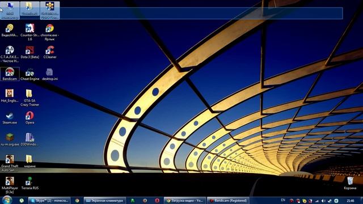Select the S.T.A.L.K.E.R. Чистое Небо game shortcut

10,54
